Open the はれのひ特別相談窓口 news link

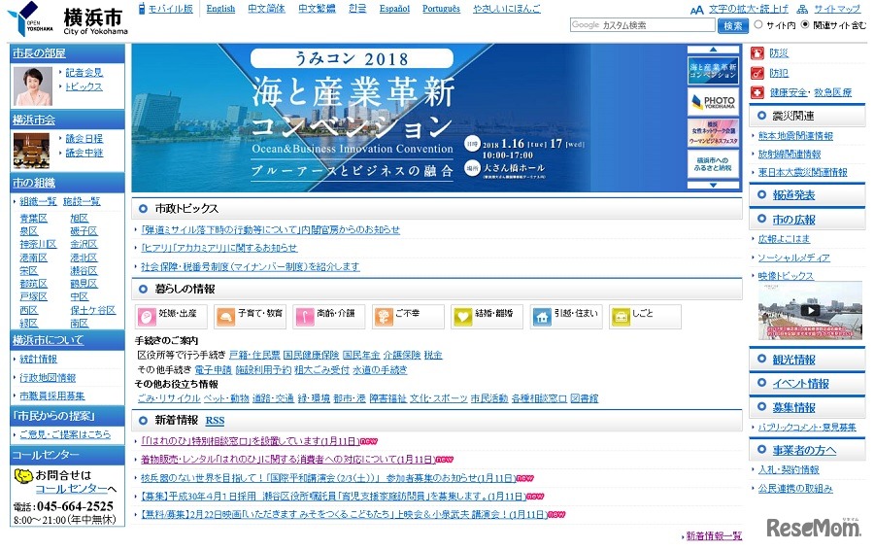pyautogui.click(x=251, y=441)
